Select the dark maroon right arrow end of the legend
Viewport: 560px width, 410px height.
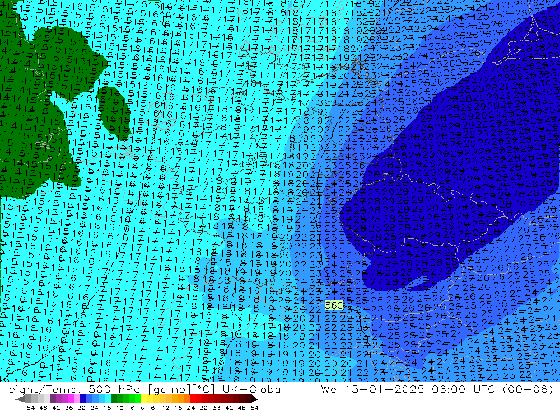pyautogui.click(x=255, y=399)
